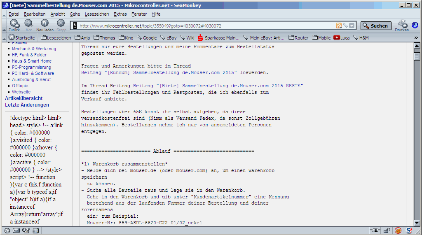Collapse the bookmarks toolbar grippy

point(4,38)
